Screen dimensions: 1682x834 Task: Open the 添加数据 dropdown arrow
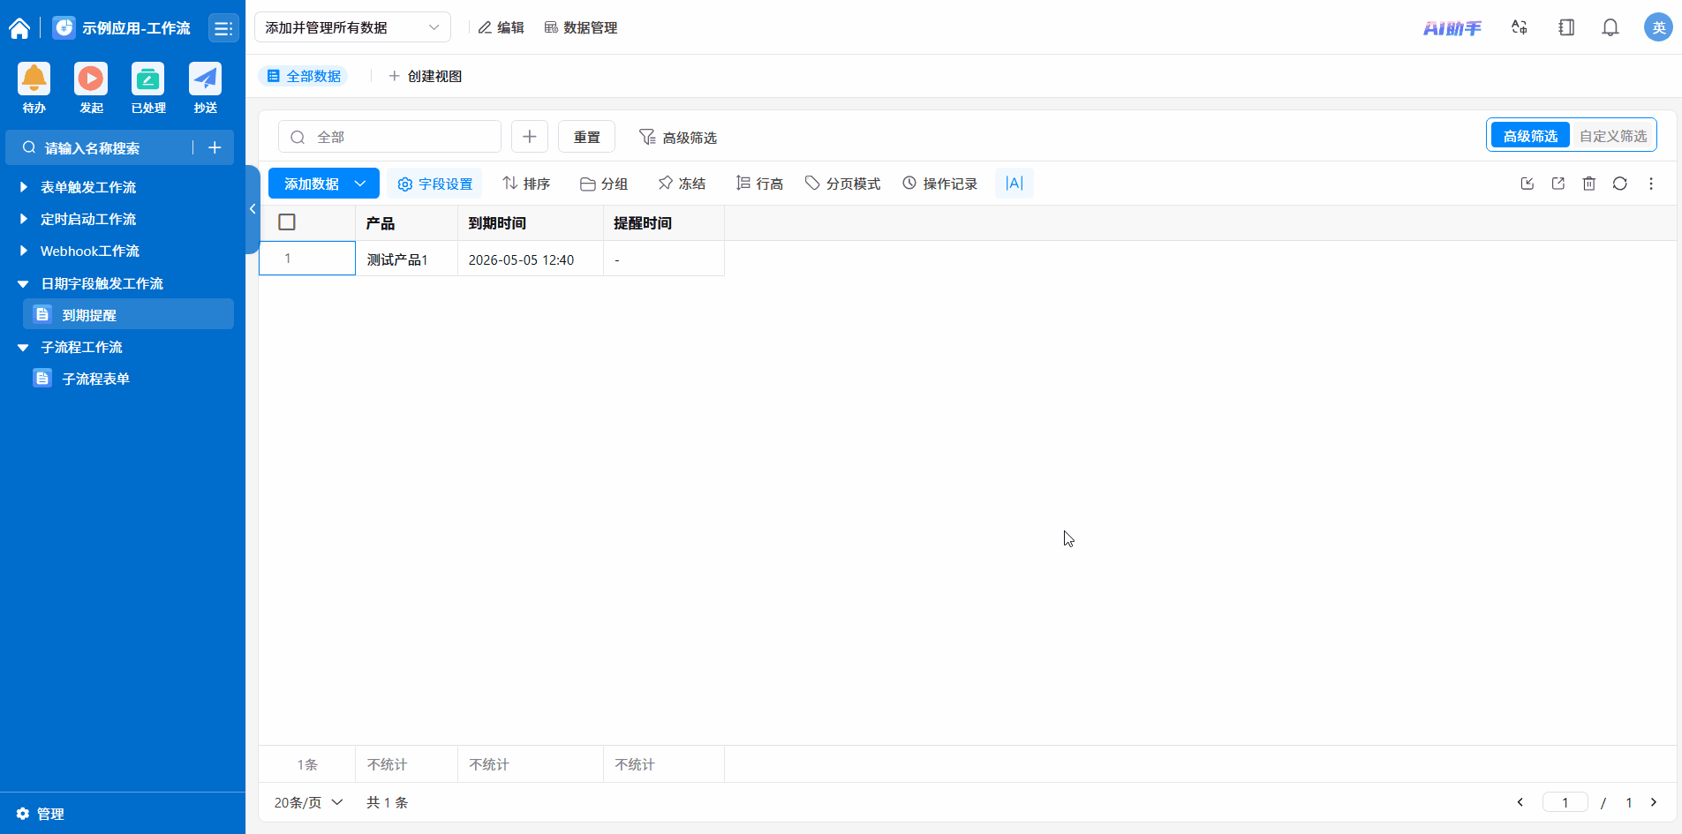click(360, 184)
